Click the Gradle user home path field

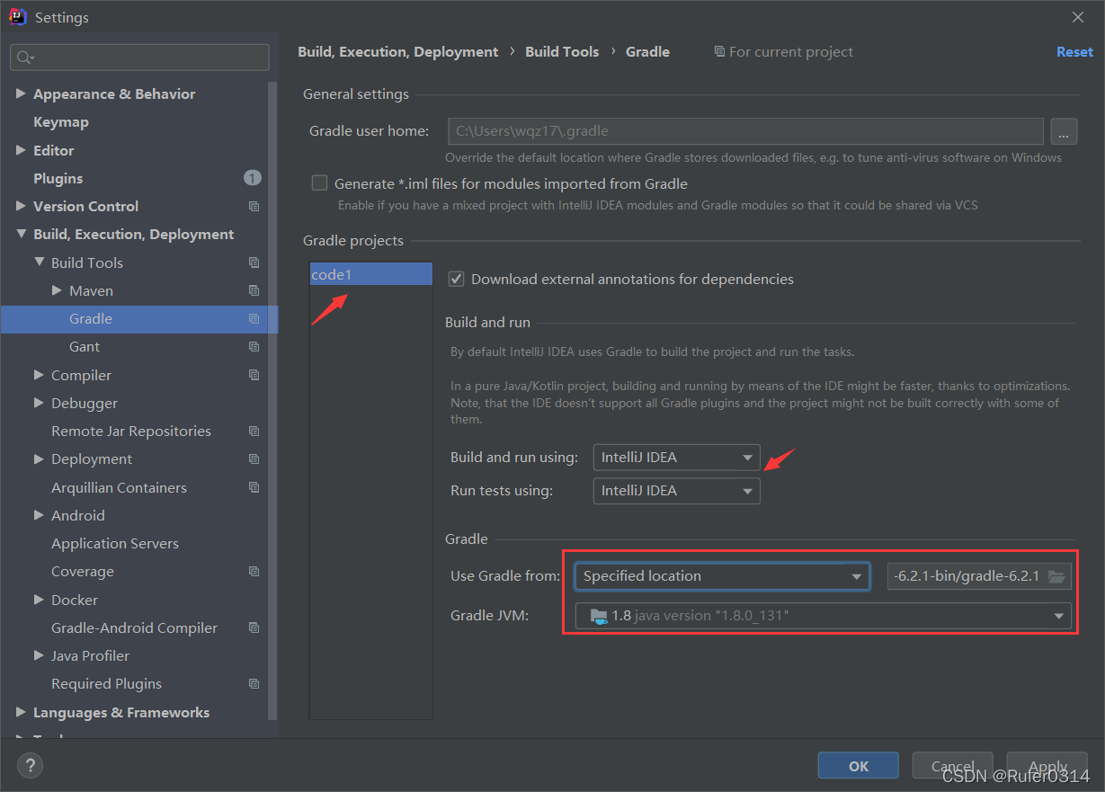(745, 131)
